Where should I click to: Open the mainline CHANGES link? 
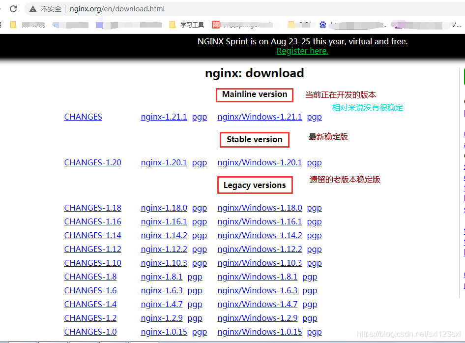click(83, 117)
